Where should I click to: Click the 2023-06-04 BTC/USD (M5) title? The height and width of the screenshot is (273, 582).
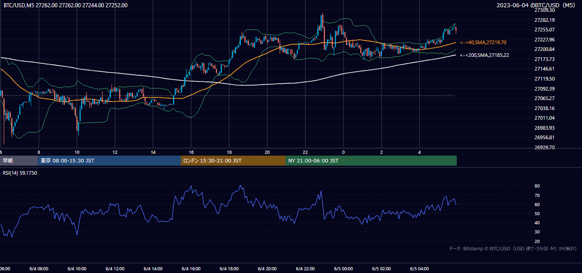tap(536, 5)
